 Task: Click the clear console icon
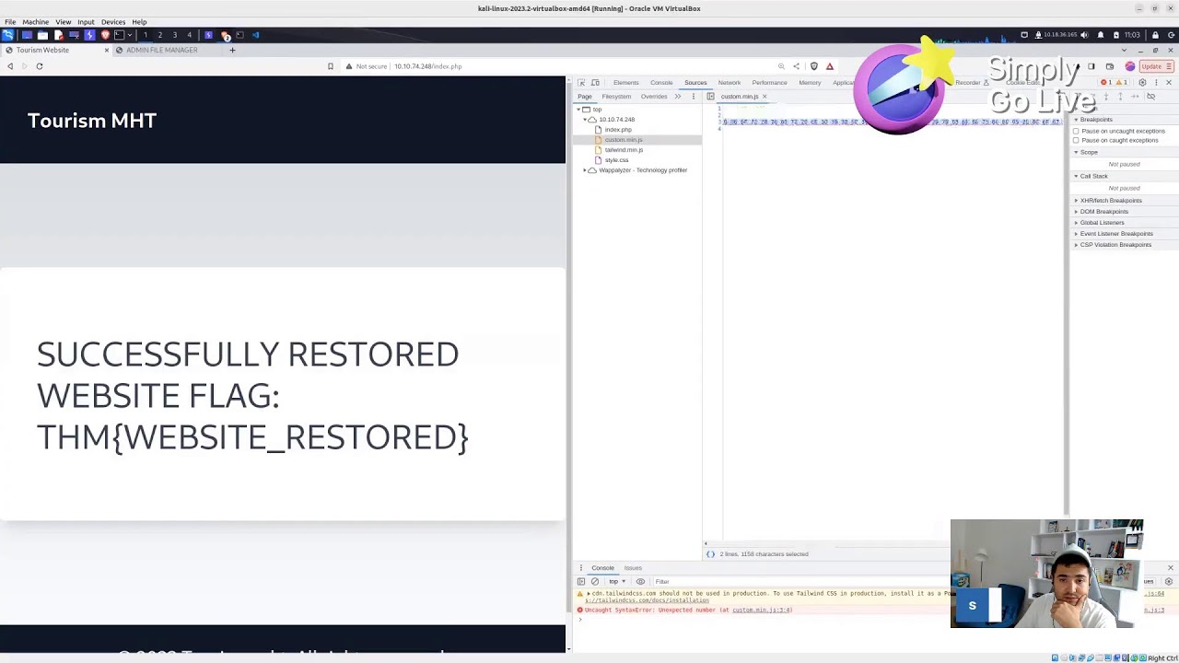click(594, 582)
